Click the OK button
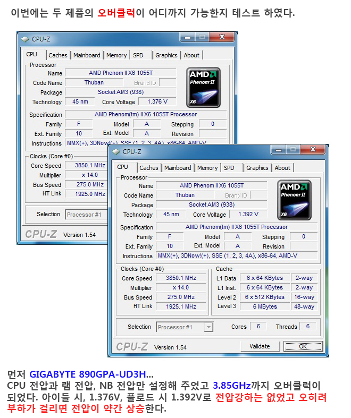 [x=303, y=346]
